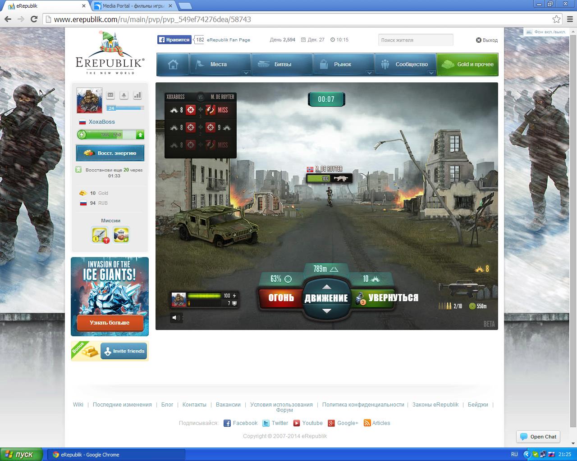Screen dimensions: 577x461
Task: Click the taskbar clock showing 21:25
Action: point(565,455)
